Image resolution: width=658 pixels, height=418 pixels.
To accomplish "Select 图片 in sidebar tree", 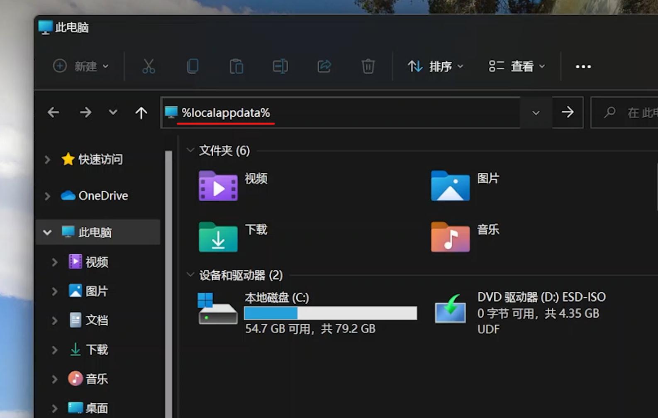I will 88,291.
